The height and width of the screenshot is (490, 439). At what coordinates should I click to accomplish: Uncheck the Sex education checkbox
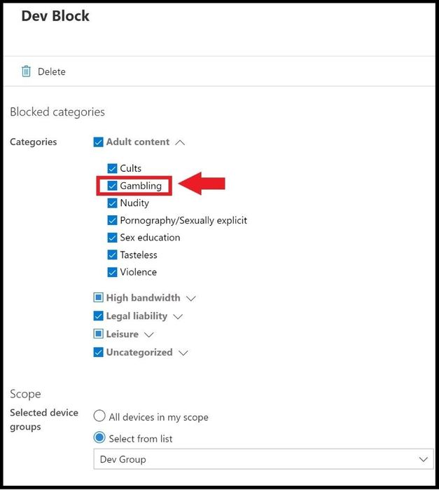[112, 238]
